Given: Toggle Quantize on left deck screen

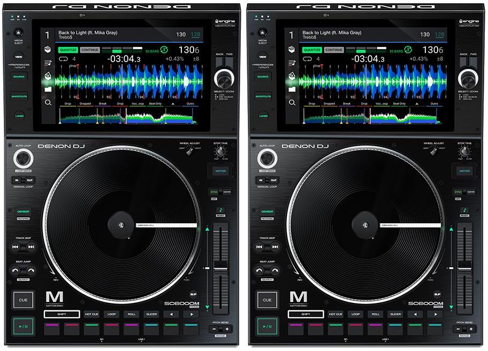Looking at the screenshot, I should 68,50.
